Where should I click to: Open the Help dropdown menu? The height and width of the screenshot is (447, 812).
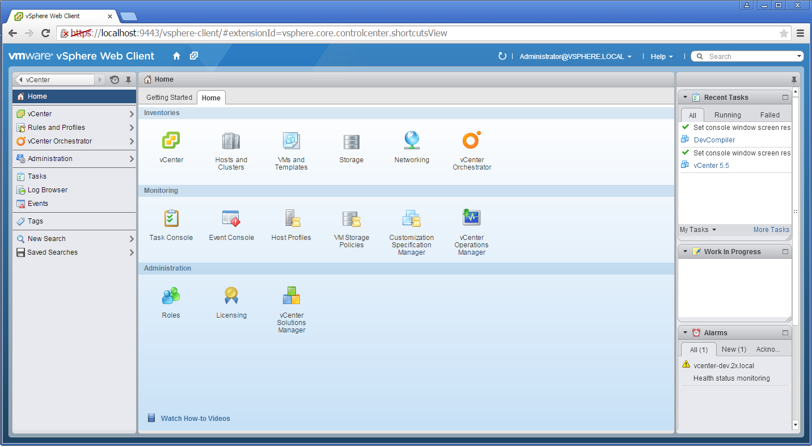point(662,57)
